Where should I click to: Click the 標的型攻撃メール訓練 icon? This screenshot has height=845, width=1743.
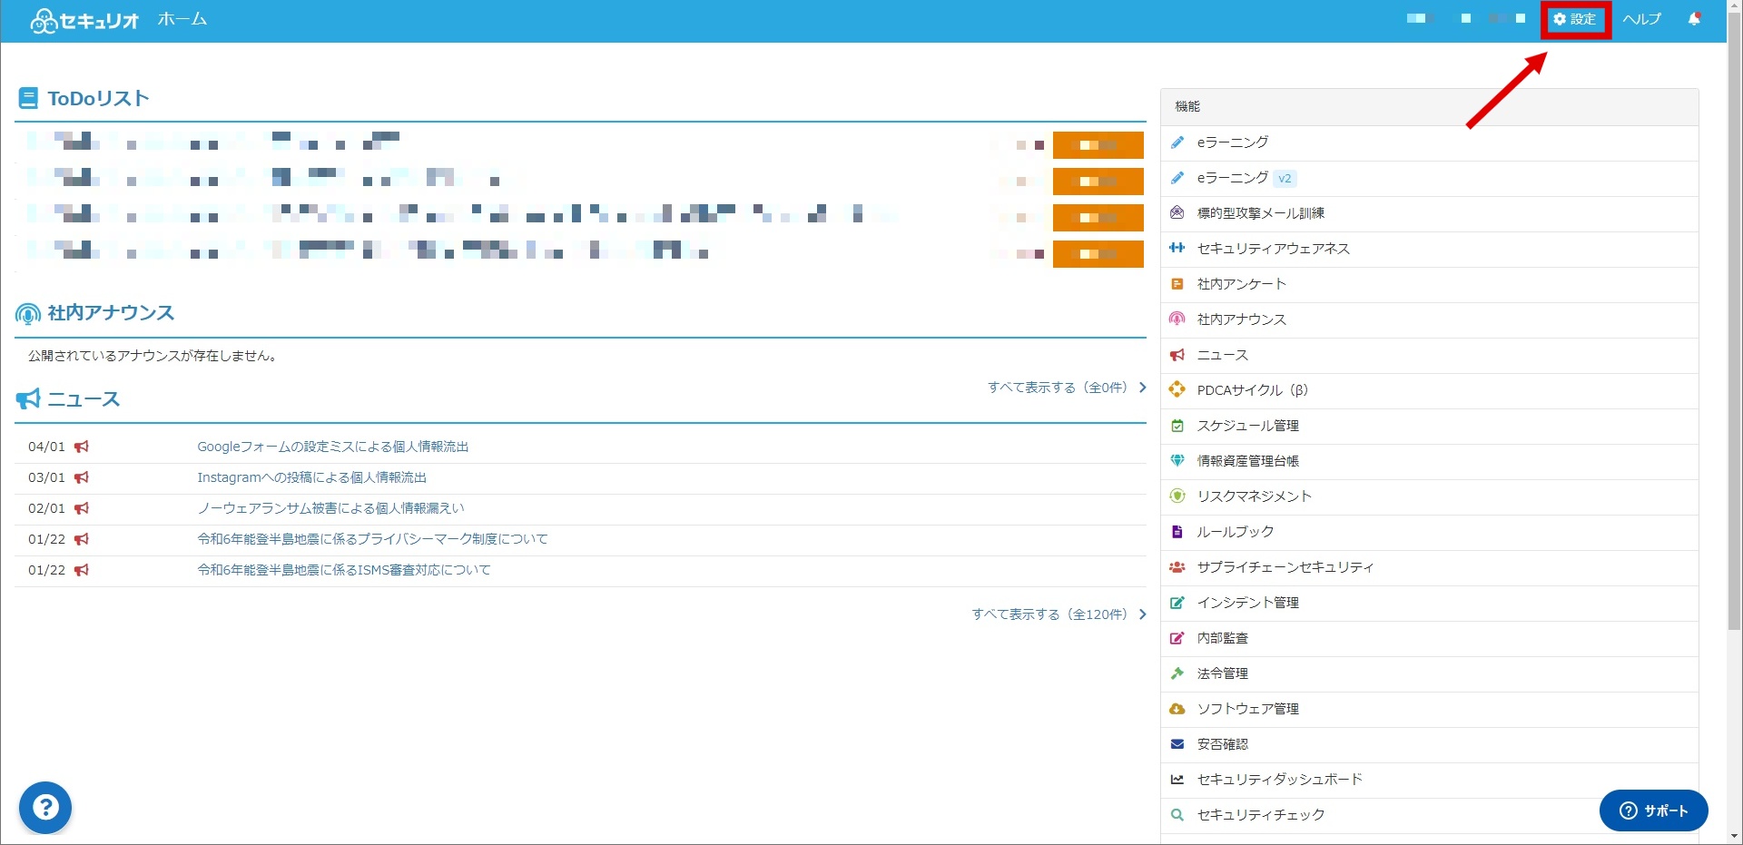[x=1177, y=213]
